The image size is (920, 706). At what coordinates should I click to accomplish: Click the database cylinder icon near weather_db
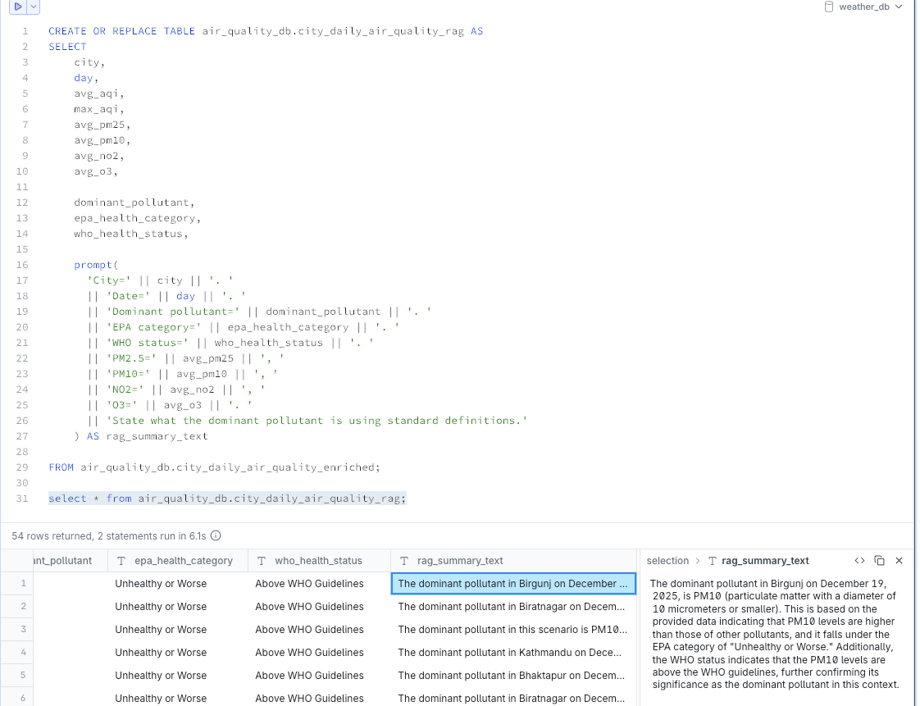coord(828,7)
